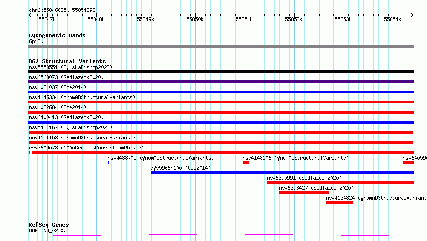Screen dimensions: 427x241
Task: Click the esv3609078 (1000GenomesConsortiumPhase3) label
Action: pyautogui.click(x=86, y=148)
